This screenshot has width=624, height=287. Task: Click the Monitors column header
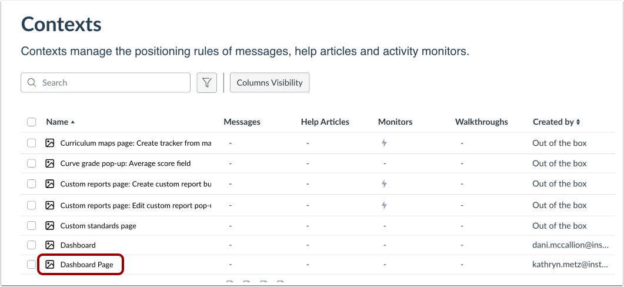pos(395,122)
